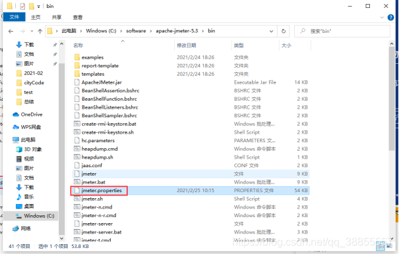This screenshot has height=254, width=399.
Task: Open 视频 under 此电脑
Action: coord(29,159)
